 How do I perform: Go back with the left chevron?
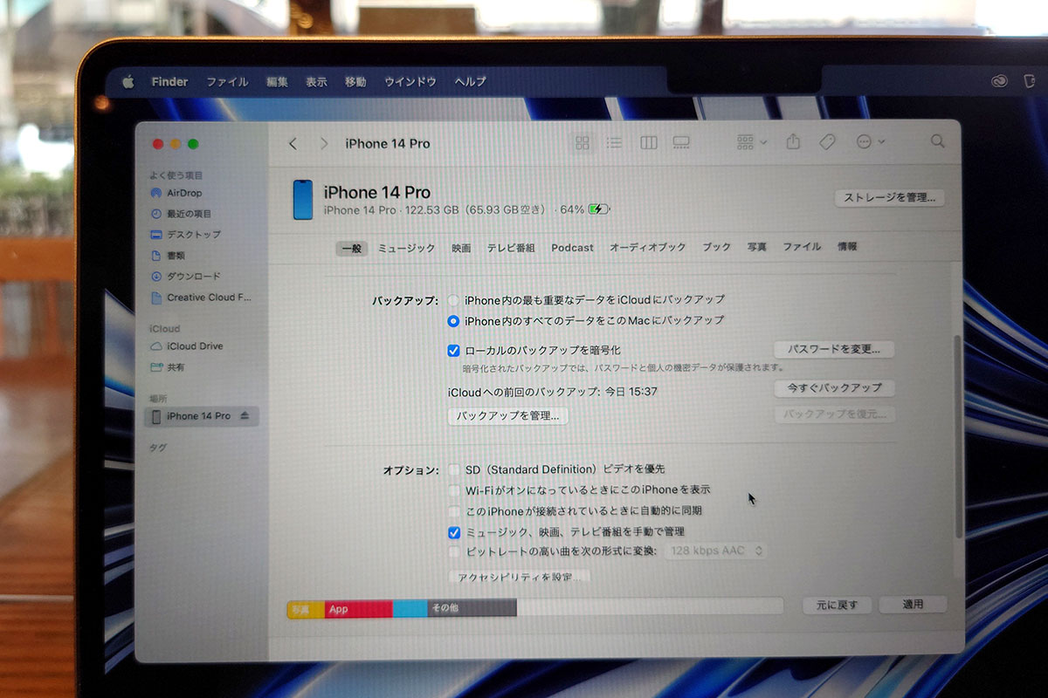coord(293,143)
